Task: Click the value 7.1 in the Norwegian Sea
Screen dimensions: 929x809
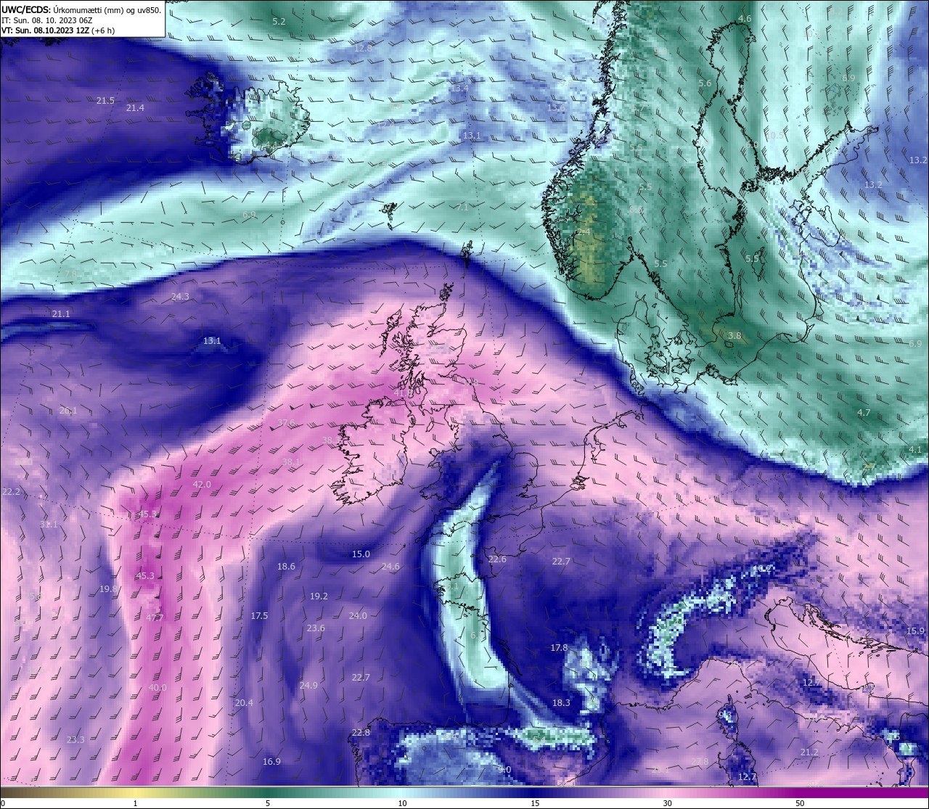Action: click(463, 207)
